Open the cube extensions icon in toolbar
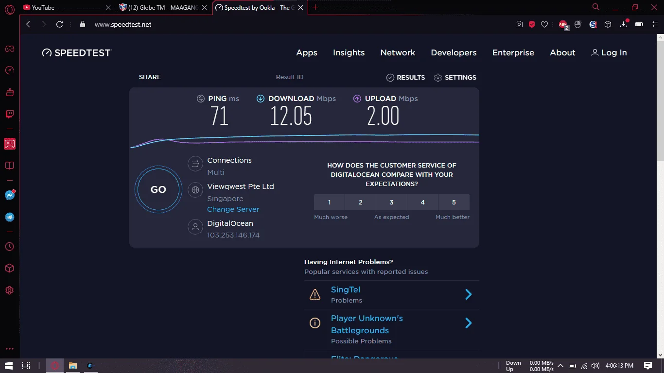This screenshot has height=373, width=664. tap(608, 24)
